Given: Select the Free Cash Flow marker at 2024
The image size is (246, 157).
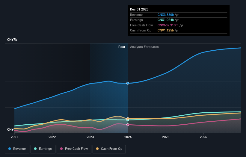Looking at the screenshot, I should tap(128, 125).
